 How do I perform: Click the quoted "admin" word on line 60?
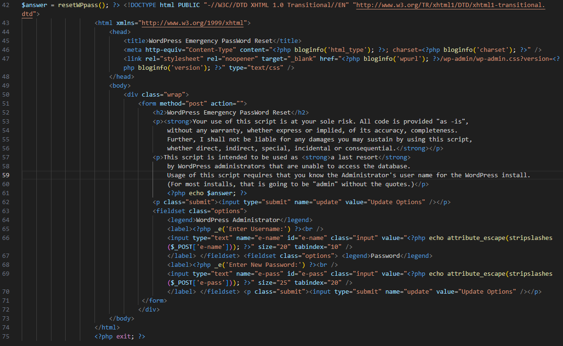point(325,184)
